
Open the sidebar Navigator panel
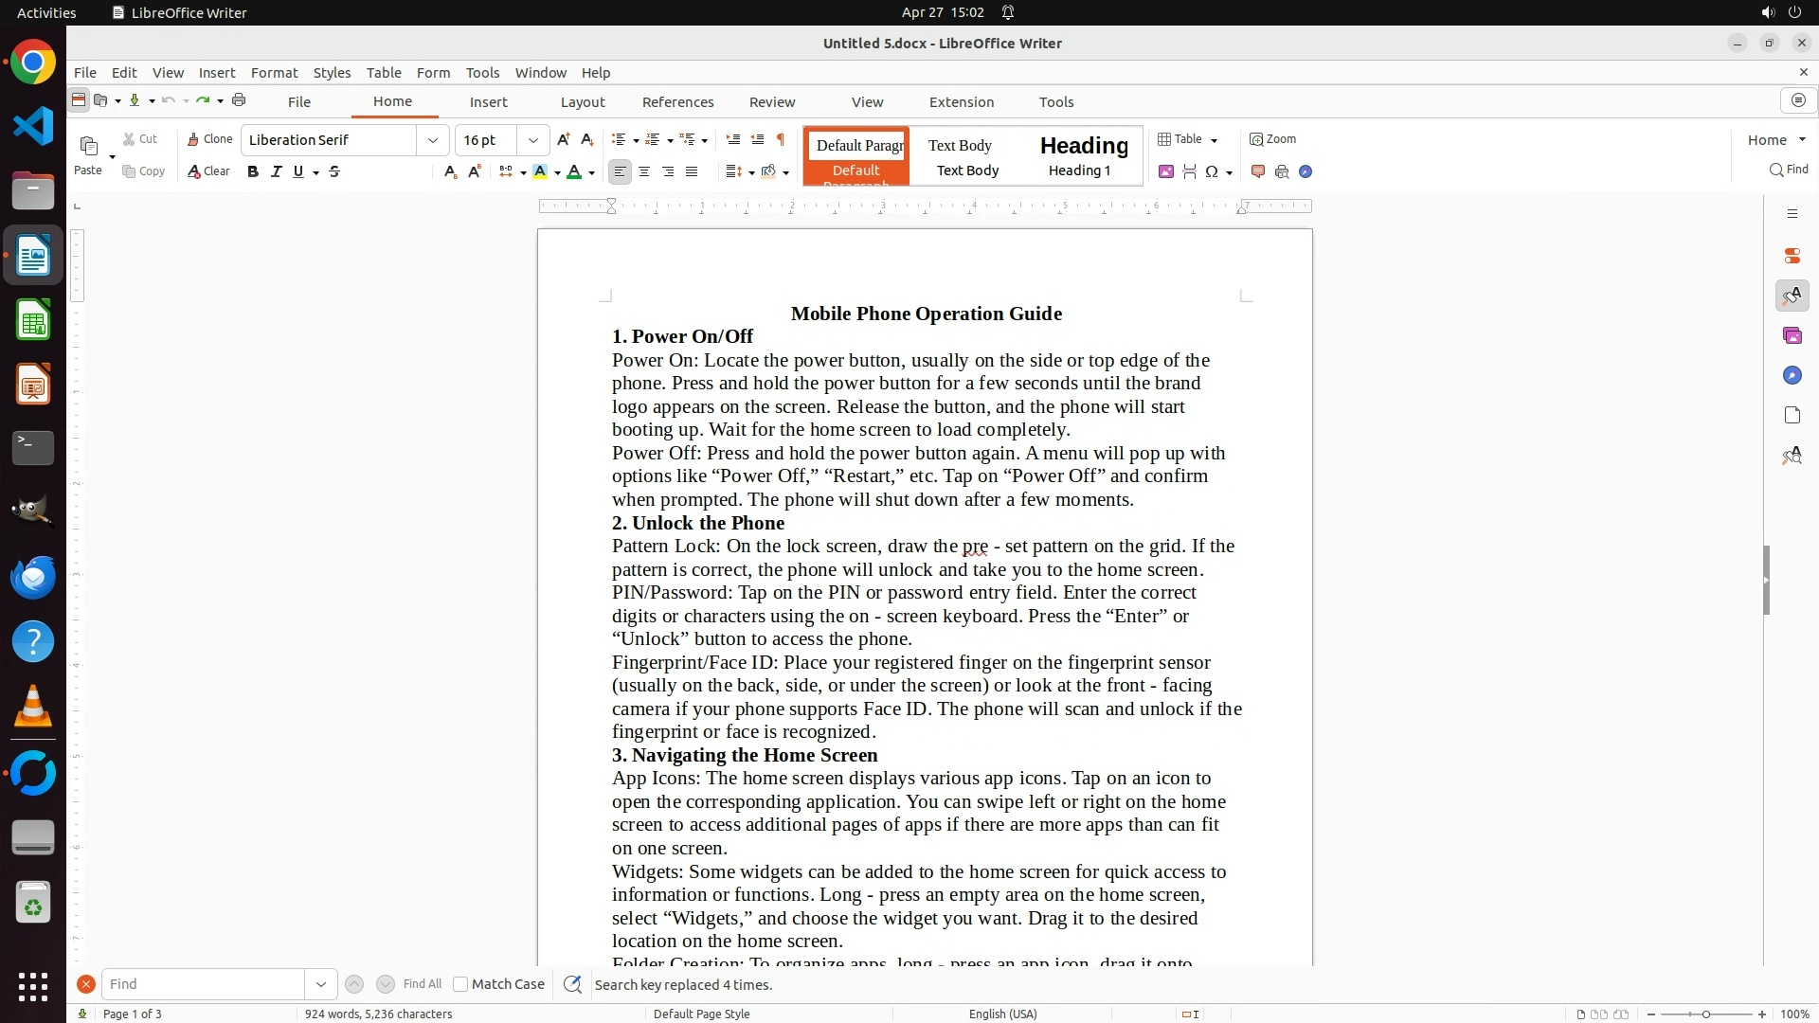coord(1792,376)
